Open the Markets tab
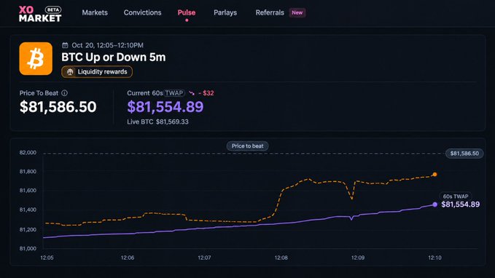 pos(95,12)
